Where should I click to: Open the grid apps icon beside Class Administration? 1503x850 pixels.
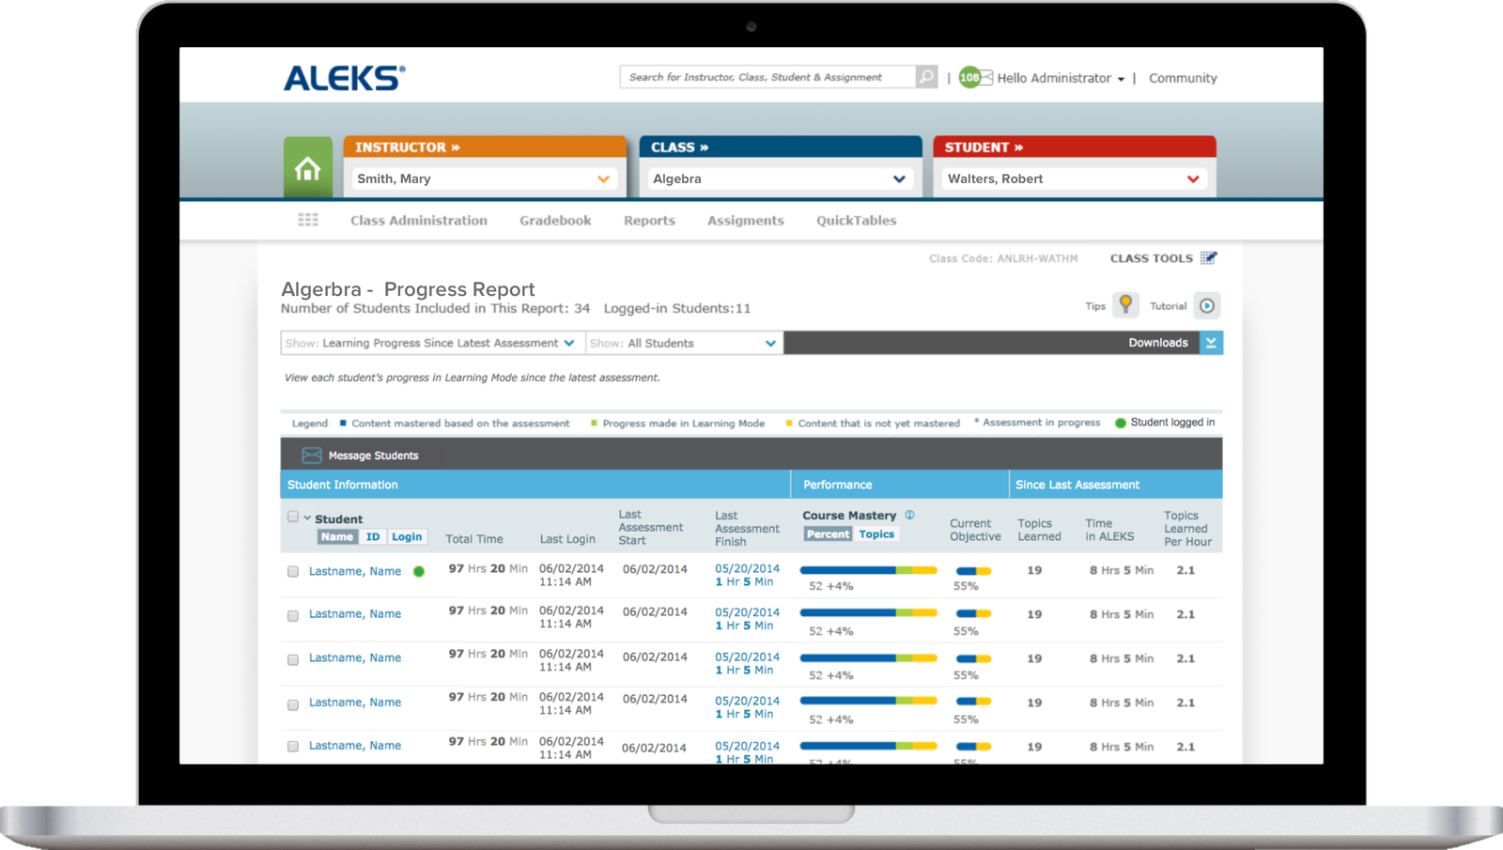pyautogui.click(x=308, y=220)
